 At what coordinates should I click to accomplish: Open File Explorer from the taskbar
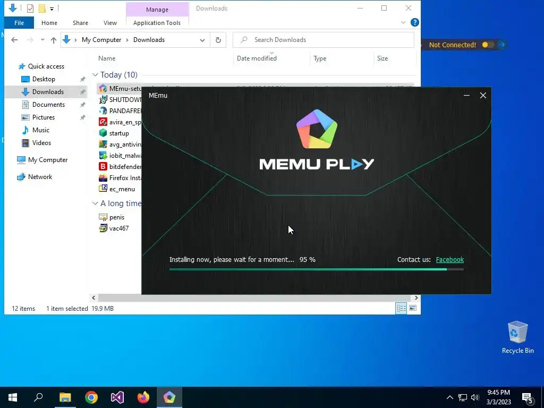[x=65, y=397]
